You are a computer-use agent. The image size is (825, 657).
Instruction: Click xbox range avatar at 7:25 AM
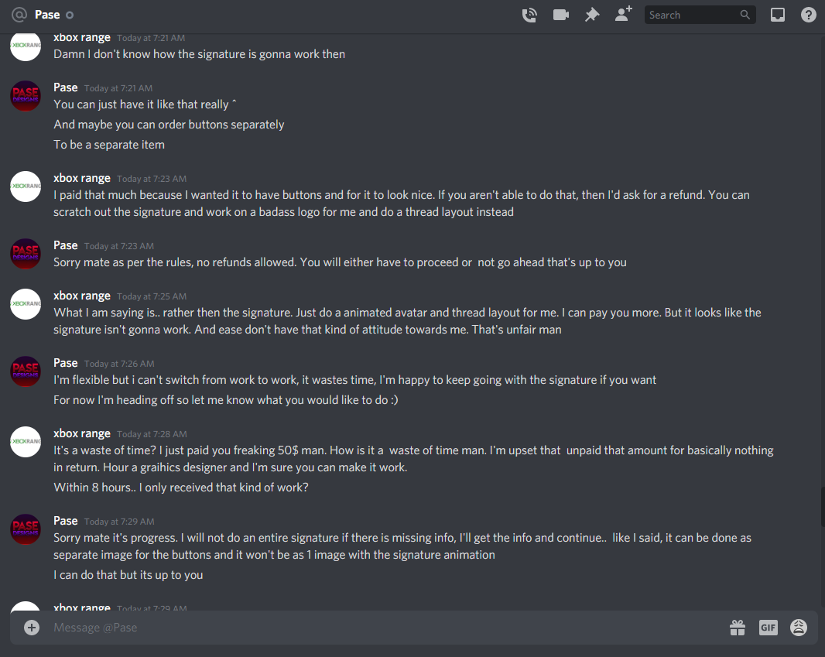tap(26, 303)
